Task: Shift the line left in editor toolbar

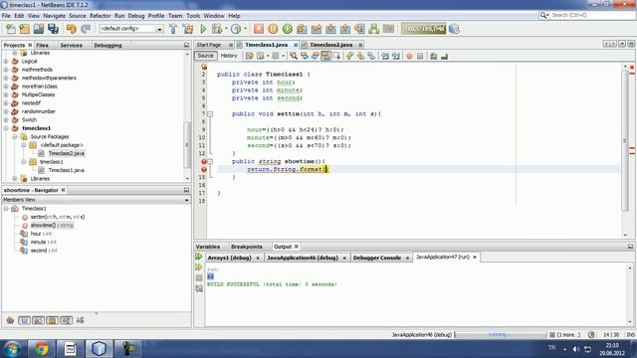Action: coord(385,56)
